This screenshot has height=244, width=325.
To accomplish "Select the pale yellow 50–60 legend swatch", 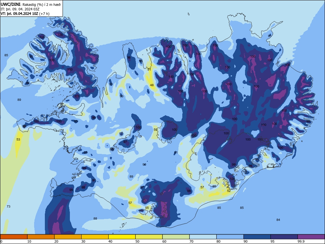I will coord(149,237).
